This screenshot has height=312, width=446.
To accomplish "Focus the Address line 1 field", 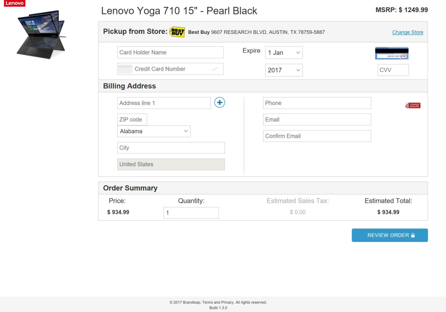I will (164, 103).
